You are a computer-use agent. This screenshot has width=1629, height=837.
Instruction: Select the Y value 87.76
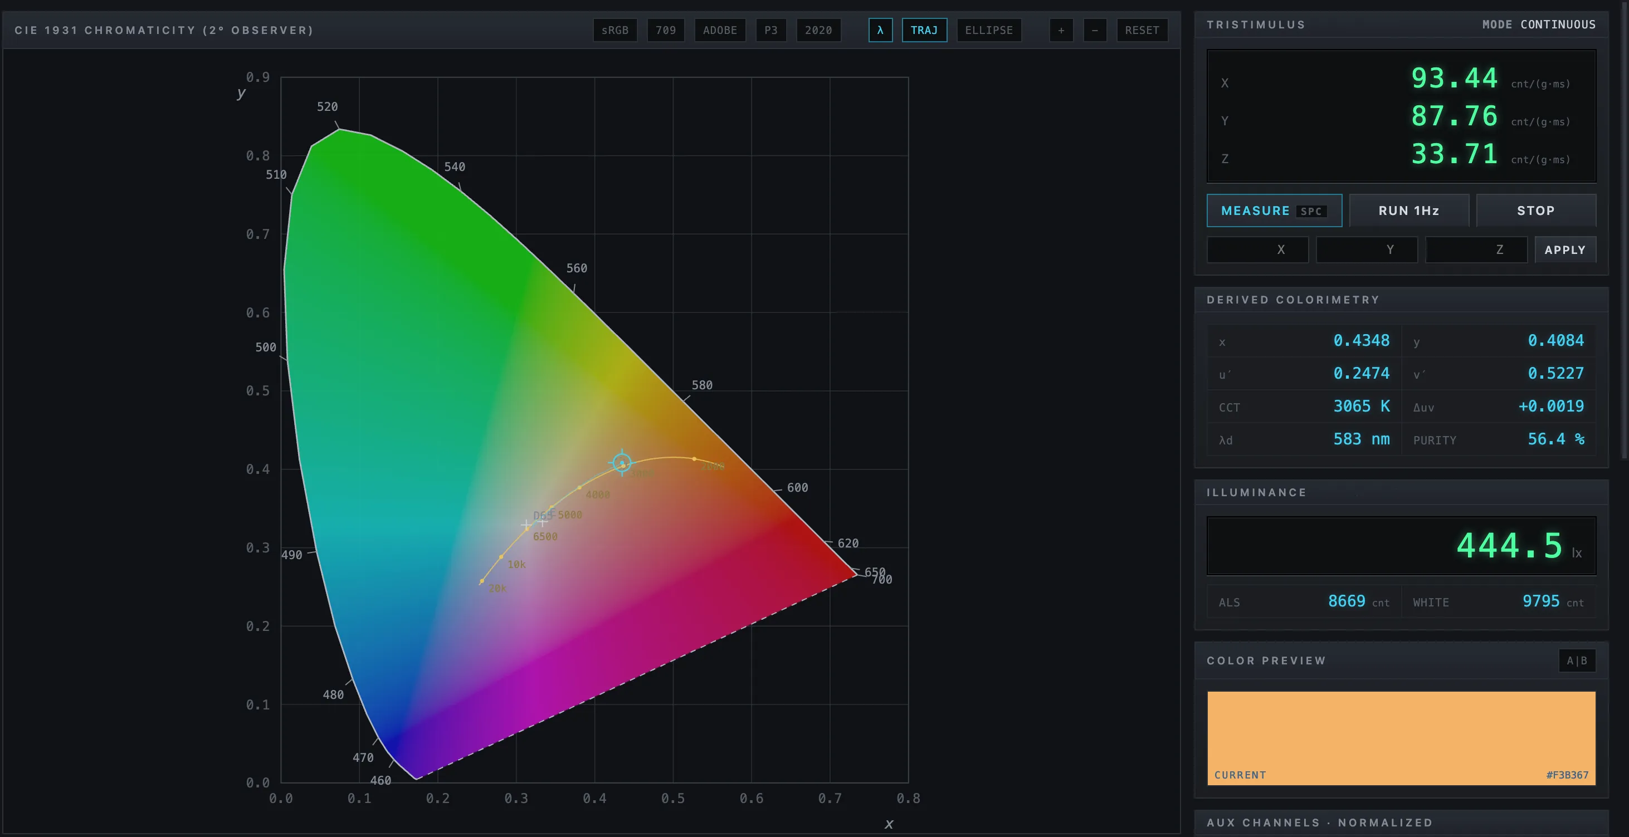click(1455, 116)
